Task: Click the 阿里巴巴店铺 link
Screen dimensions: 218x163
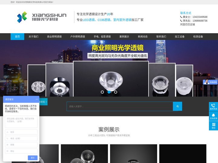Action: (x=187, y=24)
